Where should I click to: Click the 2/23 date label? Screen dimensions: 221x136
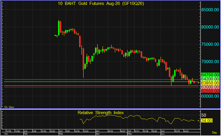(x=53, y=131)
